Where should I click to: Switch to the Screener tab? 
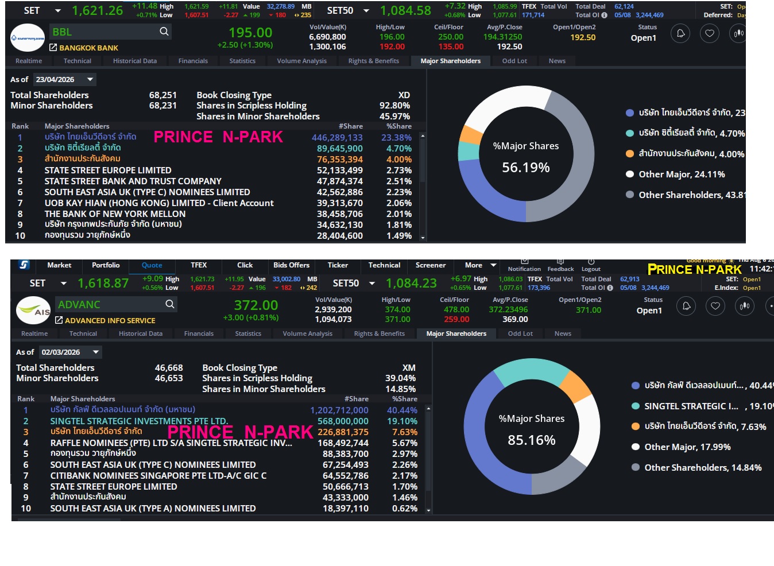[x=431, y=265]
